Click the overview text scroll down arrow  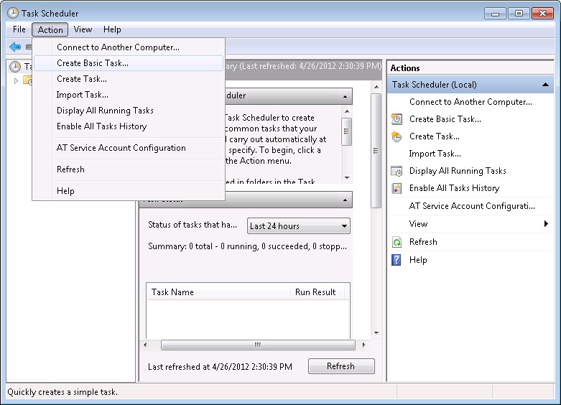pos(346,178)
